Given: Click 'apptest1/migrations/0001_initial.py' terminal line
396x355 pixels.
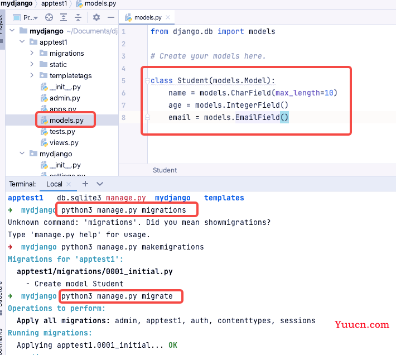Looking at the screenshot, I should 95,272.
